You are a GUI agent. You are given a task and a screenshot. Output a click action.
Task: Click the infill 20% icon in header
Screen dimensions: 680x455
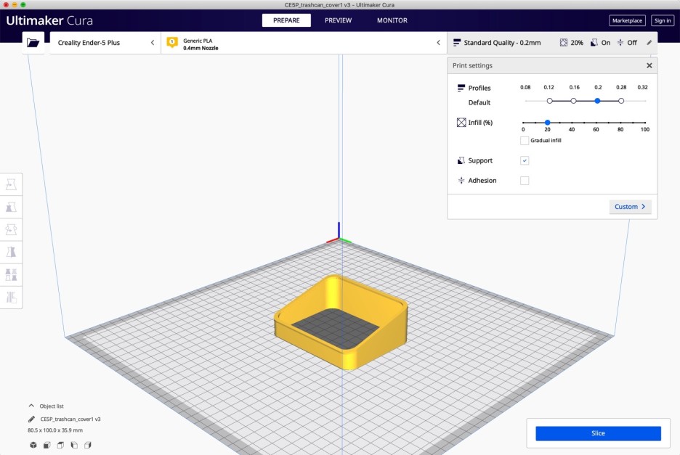563,43
